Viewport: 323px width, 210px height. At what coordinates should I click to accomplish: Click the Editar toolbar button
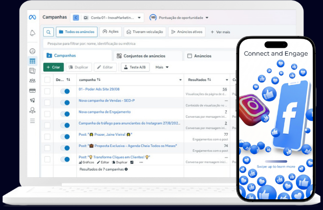[x=105, y=67]
